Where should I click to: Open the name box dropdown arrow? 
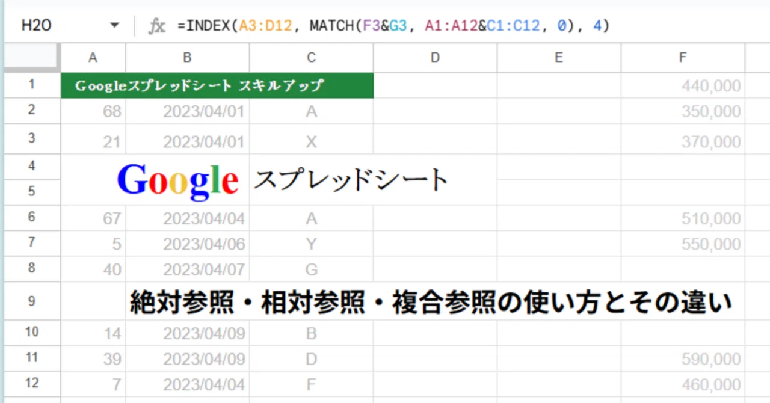point(114,26)
